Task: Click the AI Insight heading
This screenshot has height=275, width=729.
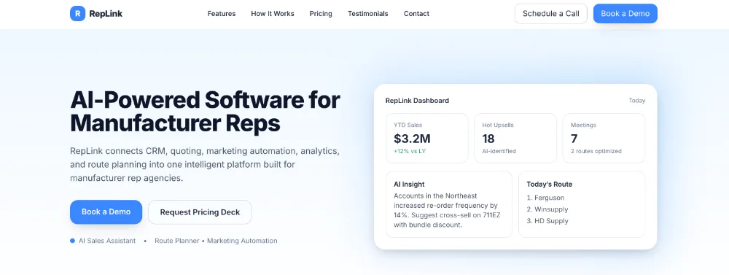Action: [409, 185]
